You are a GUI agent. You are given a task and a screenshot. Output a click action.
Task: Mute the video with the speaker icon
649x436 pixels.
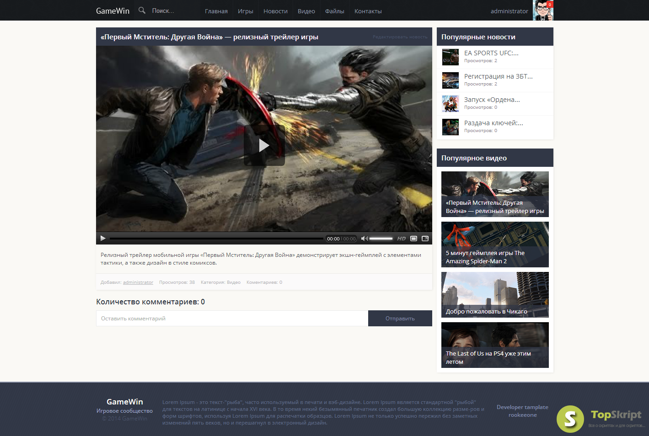tap(364, 238)
